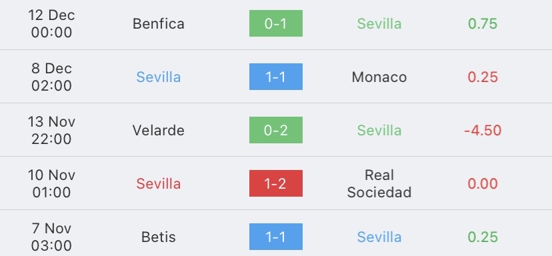Open the Benfica vs Sevilla 0-1 score

click(x=275, y=23)
